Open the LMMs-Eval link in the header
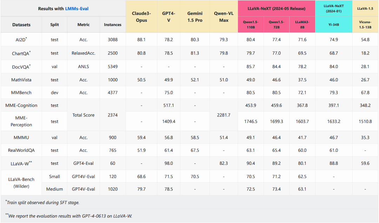 [x=77, y=9]
